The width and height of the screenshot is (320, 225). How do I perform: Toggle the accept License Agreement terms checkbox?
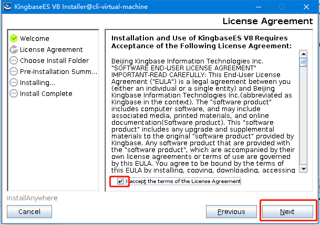click(120, 181)
